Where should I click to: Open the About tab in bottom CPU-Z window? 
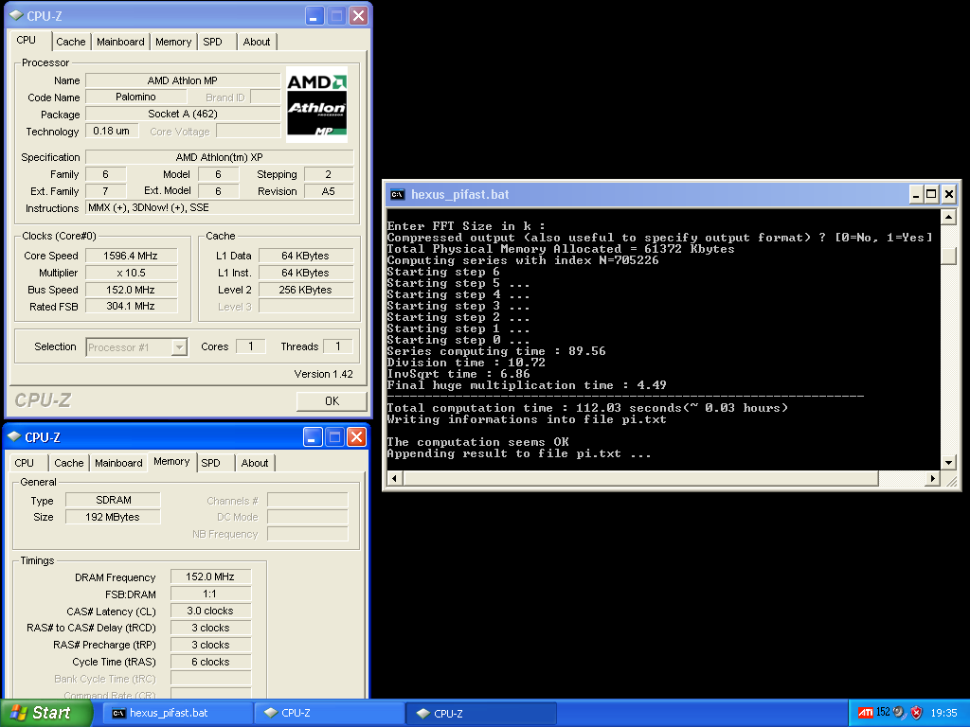[x=254, y=463]
